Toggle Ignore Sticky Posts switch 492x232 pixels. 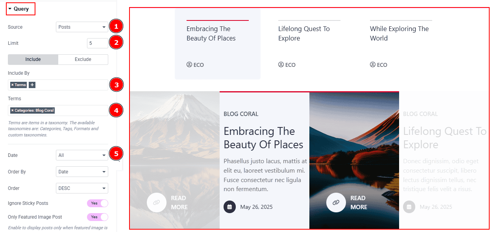(98, 203)
